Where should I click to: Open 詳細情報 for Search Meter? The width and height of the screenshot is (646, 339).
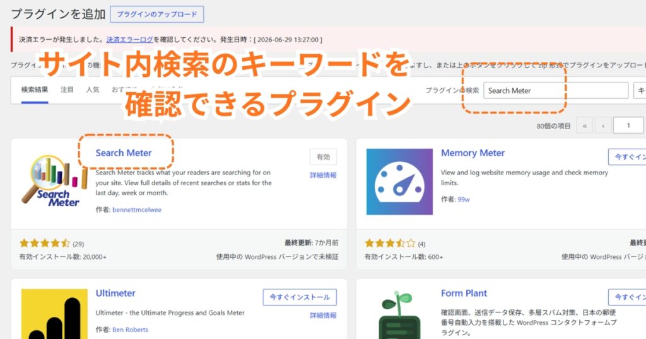click(323, 175)
